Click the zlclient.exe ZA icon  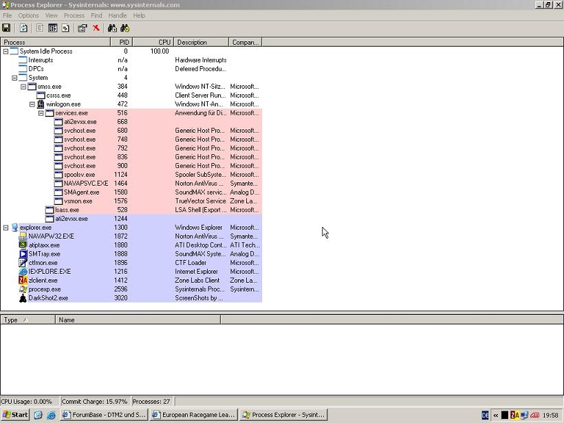click(x=23, y=280)
